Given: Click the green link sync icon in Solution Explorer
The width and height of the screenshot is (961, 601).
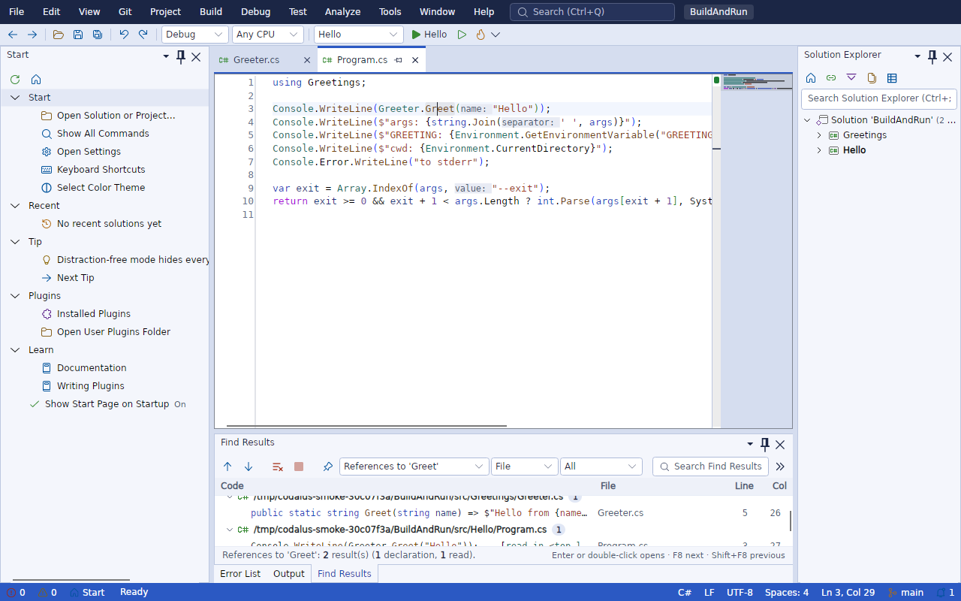Looking at the screenshot, I should tap(831, 77).
